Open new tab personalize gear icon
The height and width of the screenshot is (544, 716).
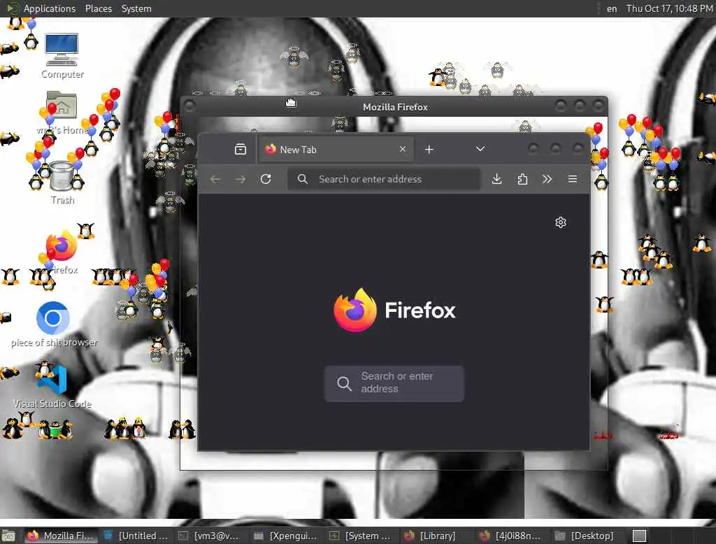point(560,222)
